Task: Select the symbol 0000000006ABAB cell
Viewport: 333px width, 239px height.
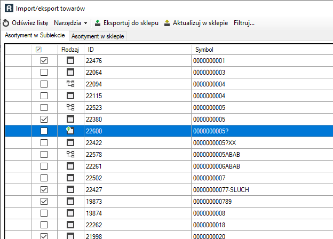Action: pyautogui.click(x=262, y=166)
